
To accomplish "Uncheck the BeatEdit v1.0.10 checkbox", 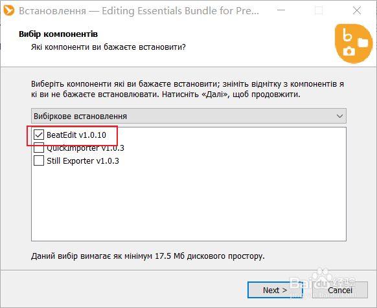I will point(39,135).
